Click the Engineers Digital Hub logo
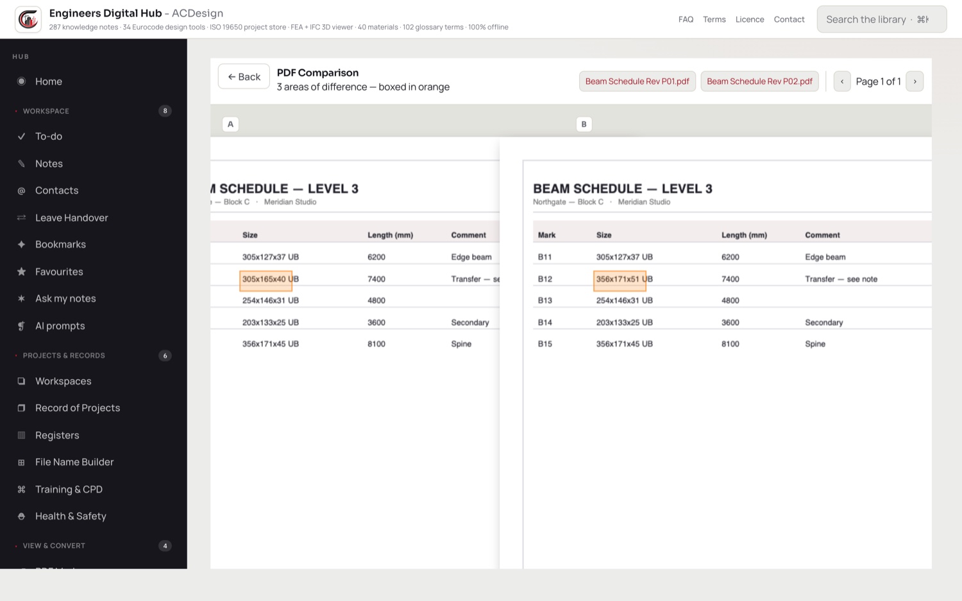 coord(28,19)
